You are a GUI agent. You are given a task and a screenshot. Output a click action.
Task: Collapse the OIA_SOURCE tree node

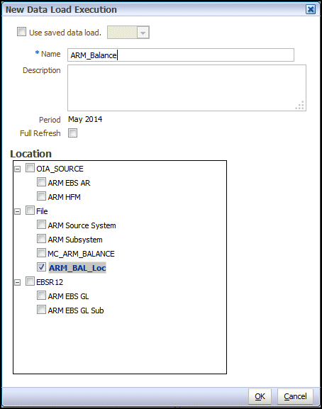17,169
